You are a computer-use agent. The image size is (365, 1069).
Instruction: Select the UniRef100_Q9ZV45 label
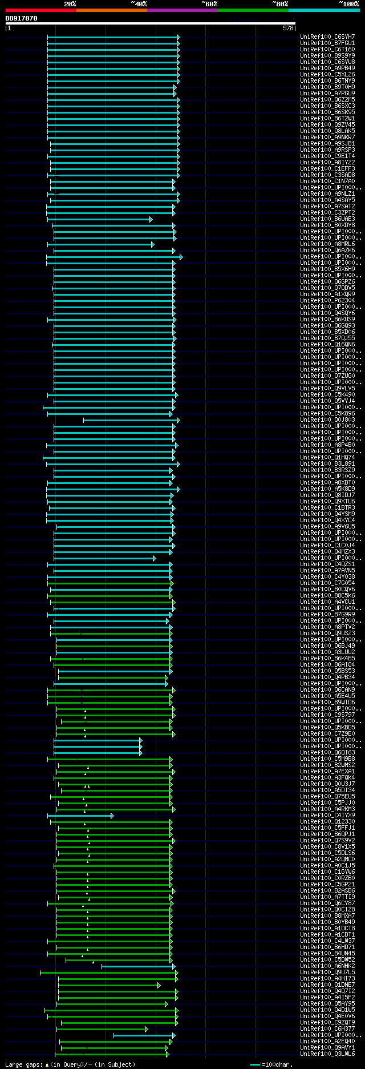click(327, 125)
